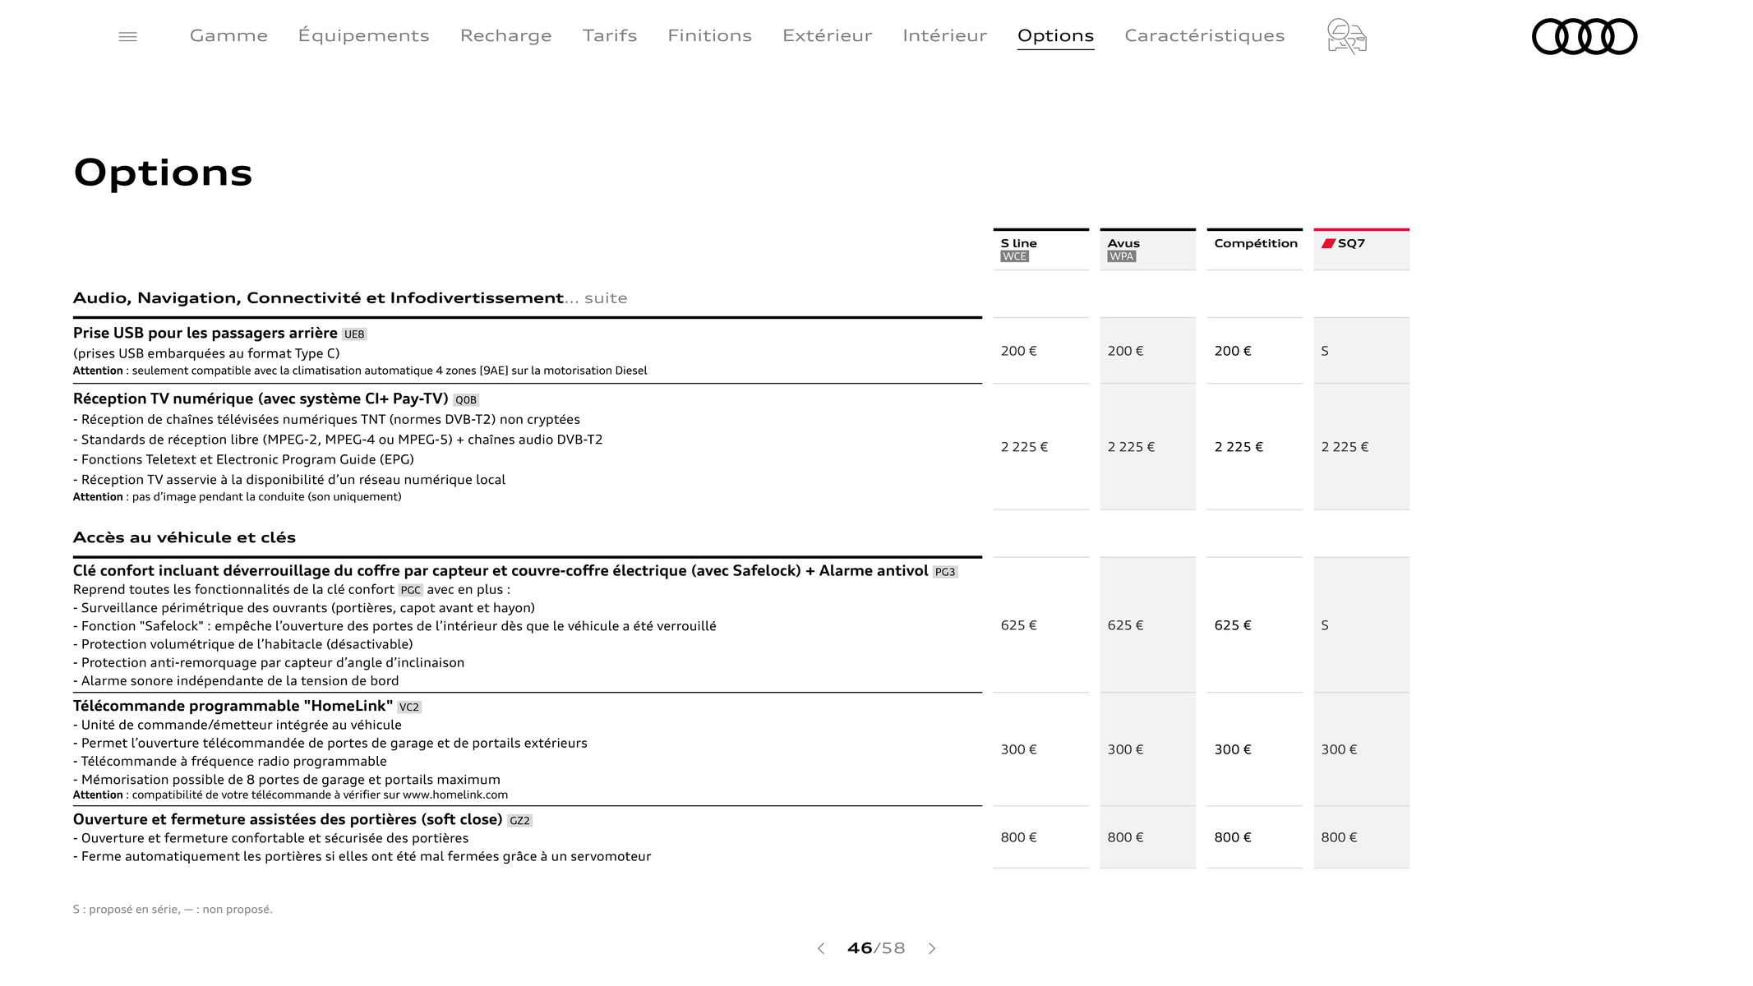
Task: Select 'Prise USB pour les passagers arrière' title
Action: point(205,333)
